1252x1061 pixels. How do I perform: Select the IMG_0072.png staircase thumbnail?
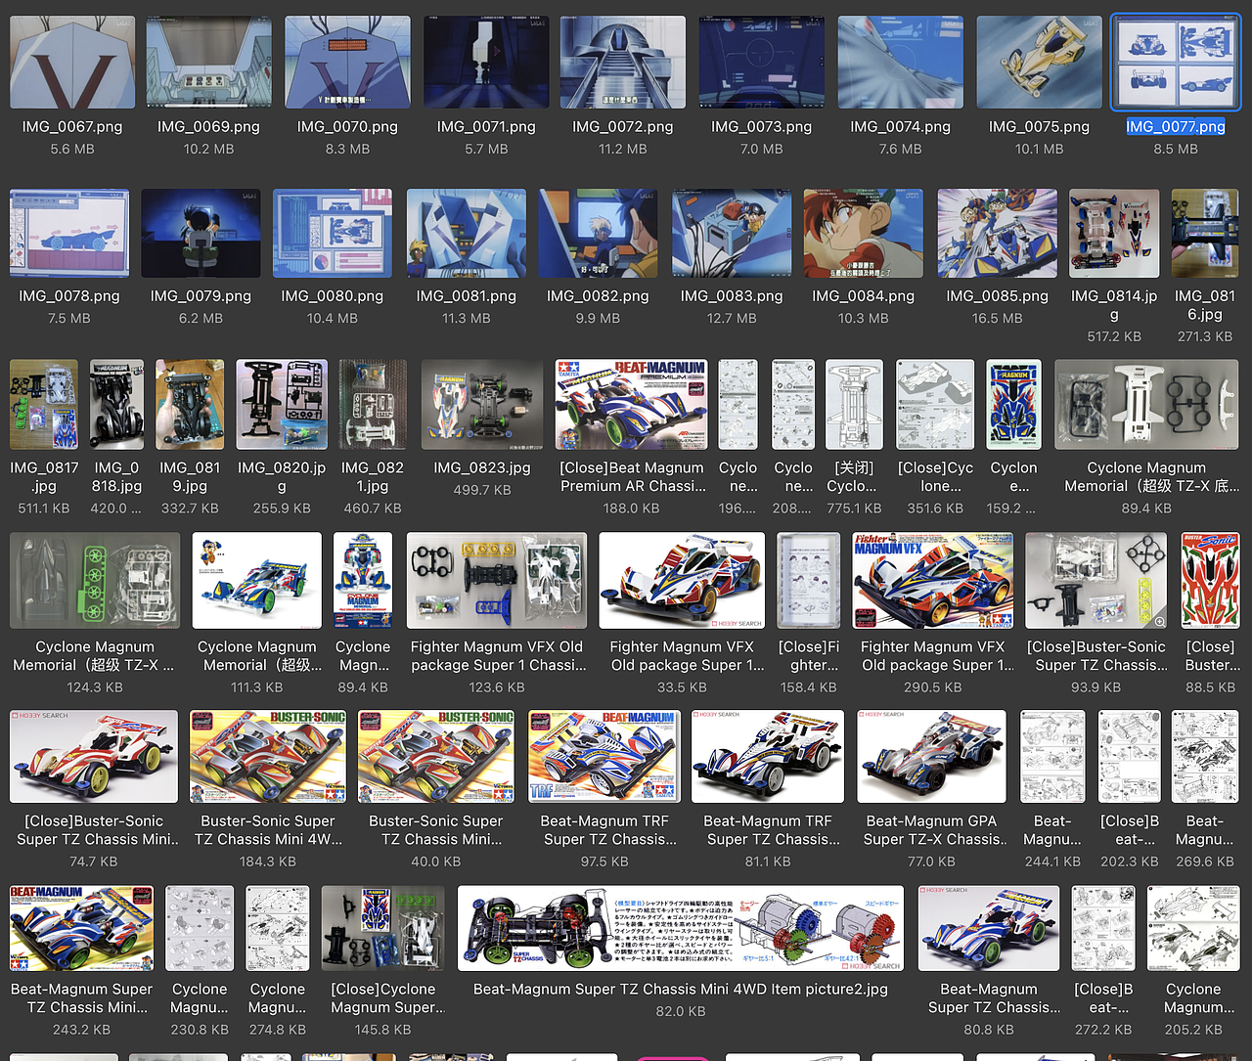tap(623, 62)
